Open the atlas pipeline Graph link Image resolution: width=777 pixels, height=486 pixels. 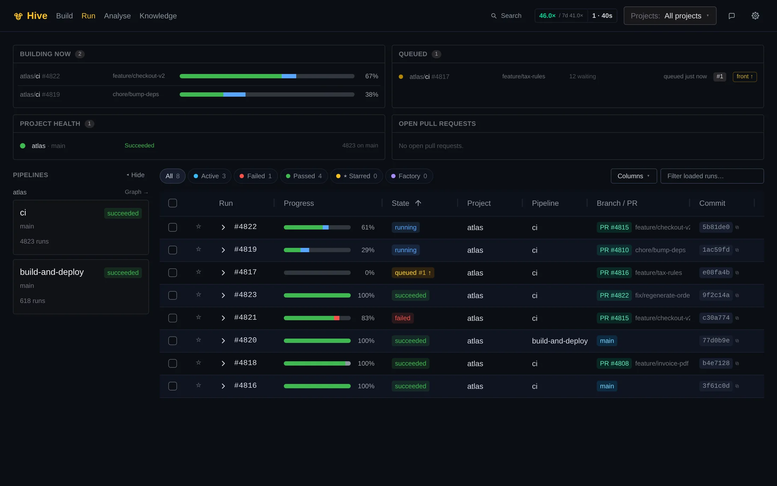[x=136, y=192]
